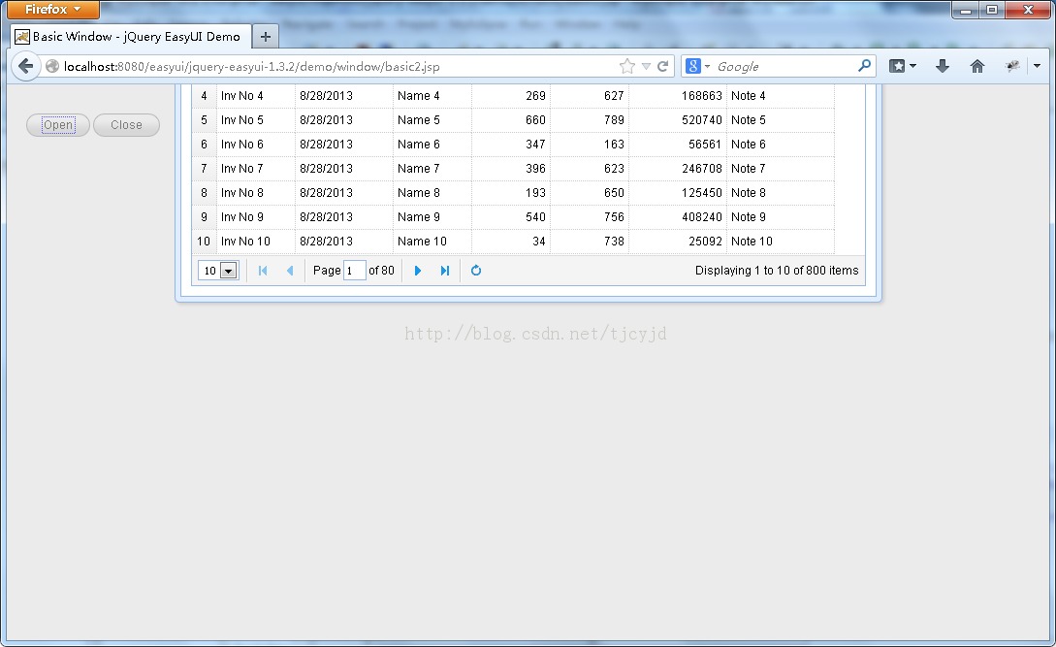The image size is (1056, 647).
Task: Click date 8/28/2013 in Inv No 7 row
Action: coord(326,169)
